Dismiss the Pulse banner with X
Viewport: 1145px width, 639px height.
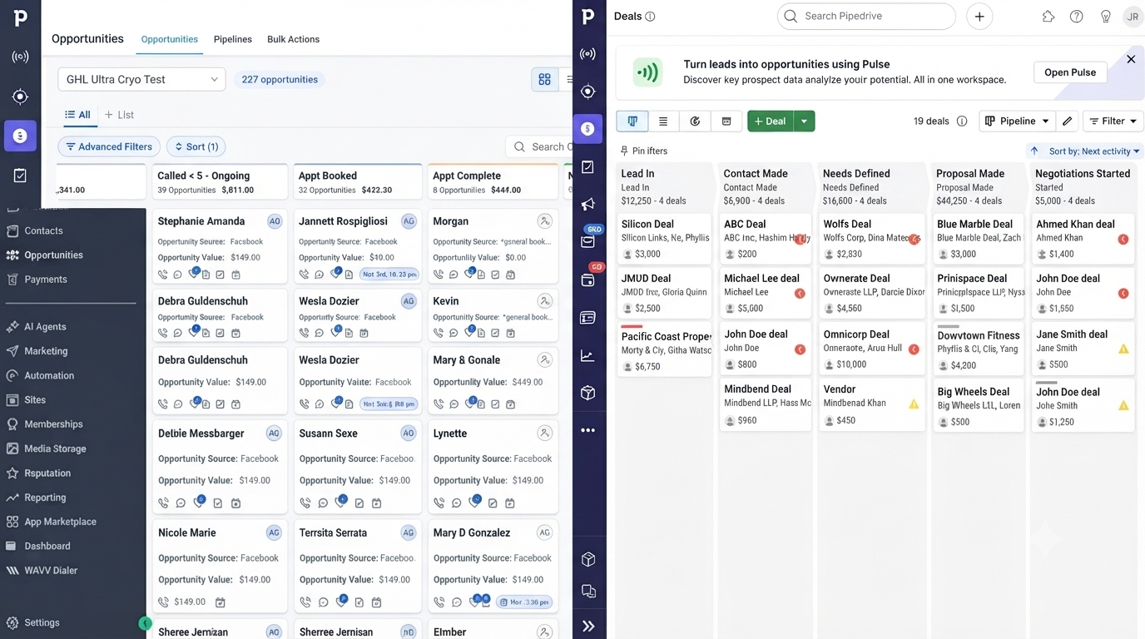click(x=1131, y=59)
